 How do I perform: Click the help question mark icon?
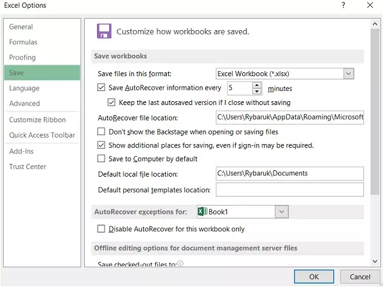tap(343, 5)
